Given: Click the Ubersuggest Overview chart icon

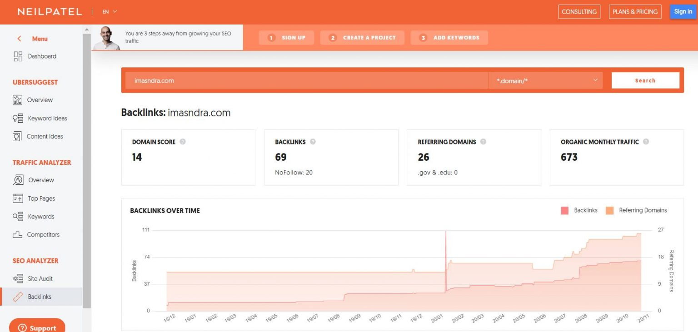Looking at the screenshot, I should coord(18,100).
